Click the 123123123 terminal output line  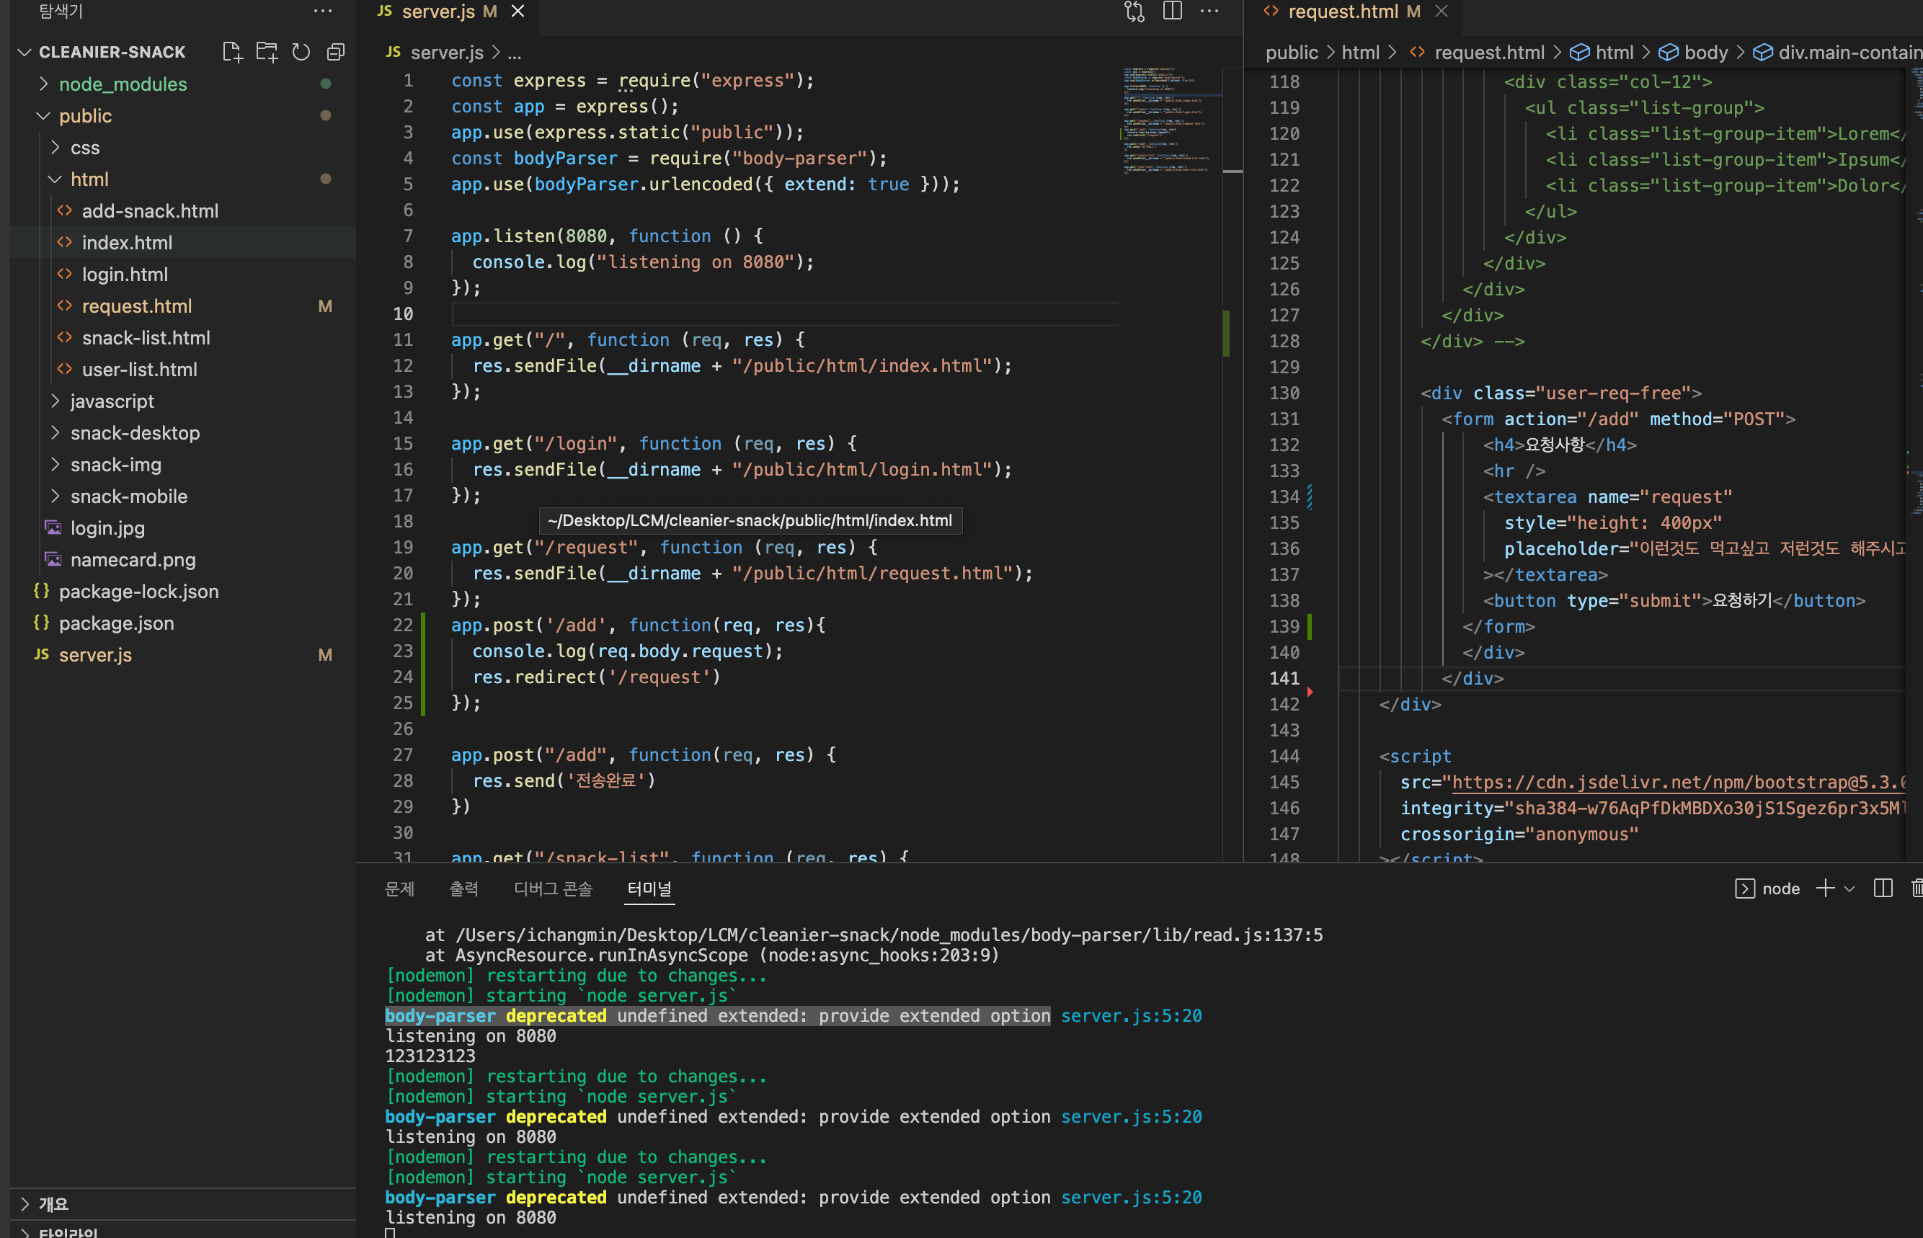[x=430, y=1056]
